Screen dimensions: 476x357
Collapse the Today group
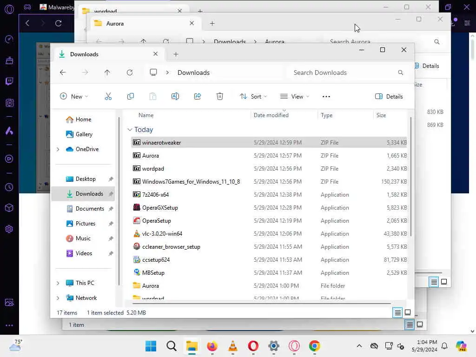pos(130,130)
